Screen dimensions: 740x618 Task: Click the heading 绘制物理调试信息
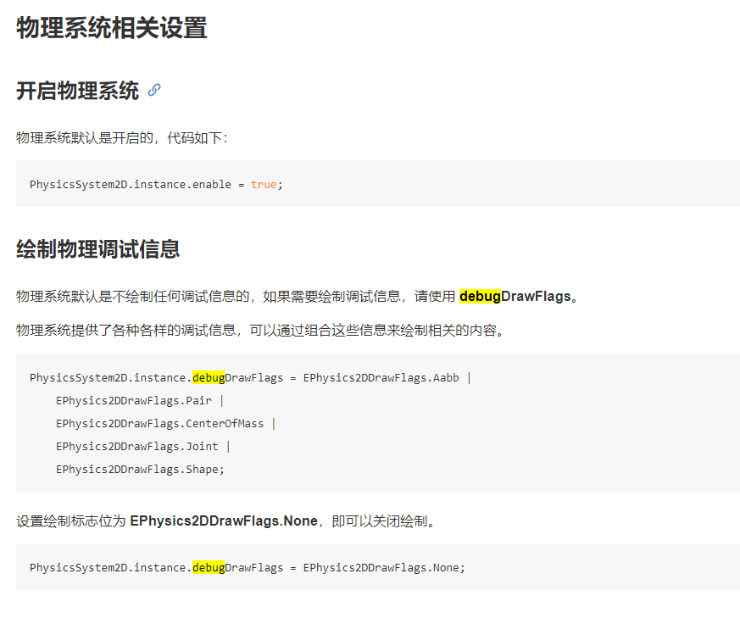pyautogui.click(x=98, y=248)
